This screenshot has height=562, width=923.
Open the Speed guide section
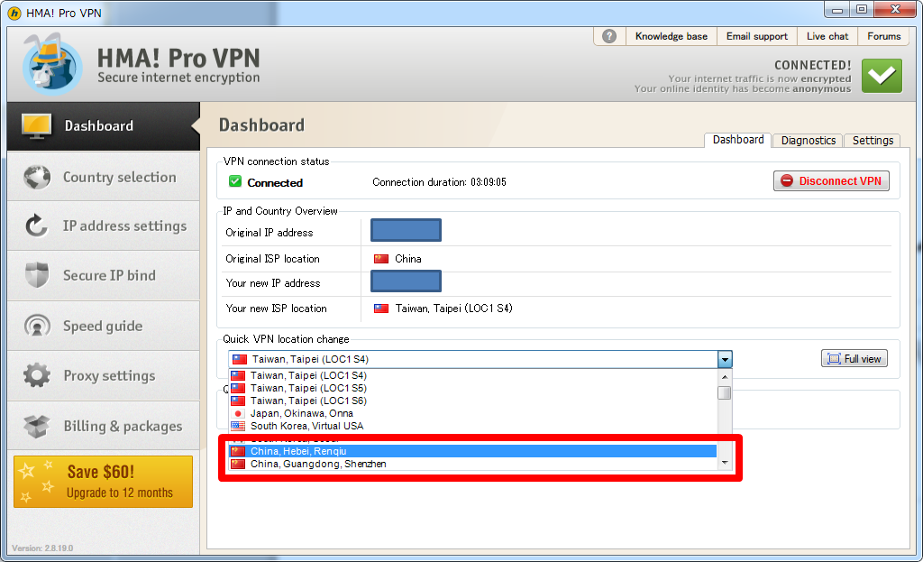(104, 326)
